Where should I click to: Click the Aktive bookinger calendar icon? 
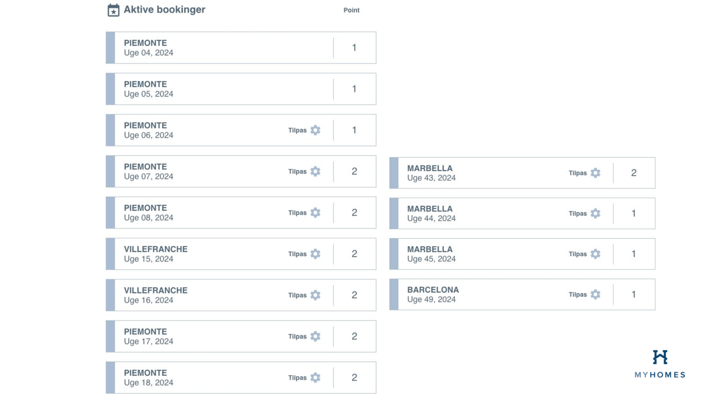[x=113, y=10]
